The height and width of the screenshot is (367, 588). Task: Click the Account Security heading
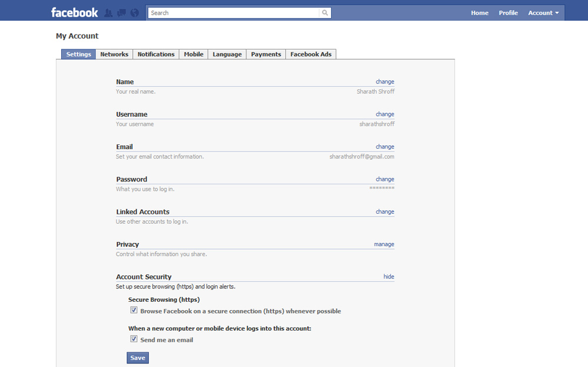click(x=143, y=277)
